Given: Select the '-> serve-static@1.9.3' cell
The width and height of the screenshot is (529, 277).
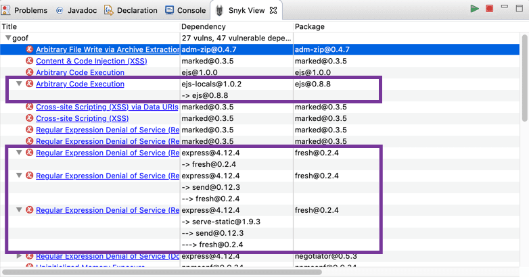Looking at the screenshot, I should 237,222.
